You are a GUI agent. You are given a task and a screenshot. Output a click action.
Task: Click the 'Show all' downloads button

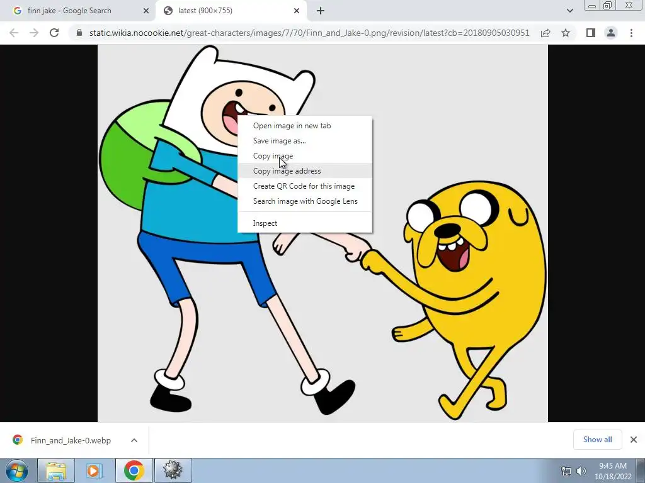pos(597,440)
